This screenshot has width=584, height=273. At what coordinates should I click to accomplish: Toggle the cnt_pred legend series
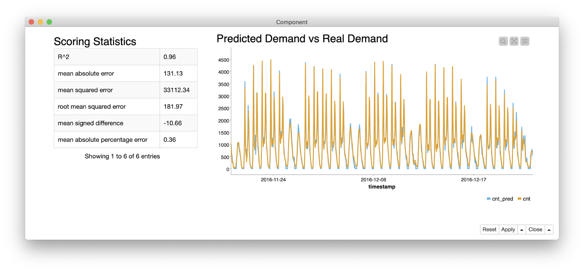[500, 199]
